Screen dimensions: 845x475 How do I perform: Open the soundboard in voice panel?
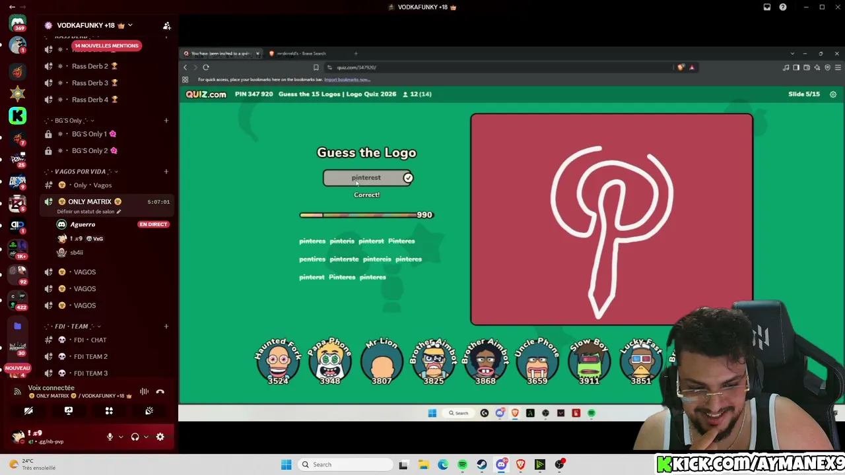(149, 410)
